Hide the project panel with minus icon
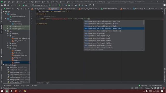166x93 pixels. tap(29, 9)
